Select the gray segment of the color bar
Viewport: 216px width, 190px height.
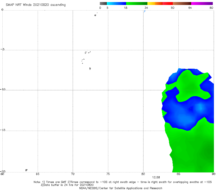(103, 4)
